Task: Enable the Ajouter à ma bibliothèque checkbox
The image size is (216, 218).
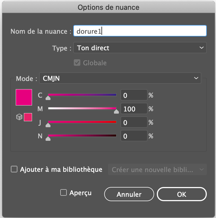Action: tap(14, 169)
